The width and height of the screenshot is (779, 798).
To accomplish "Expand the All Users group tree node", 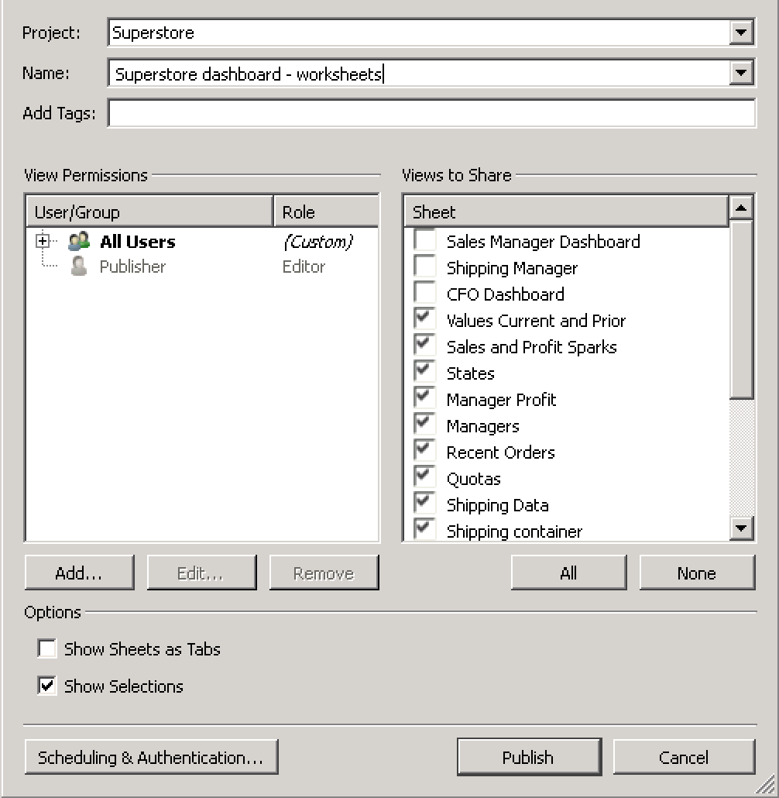I will click(x=43, y=241).
